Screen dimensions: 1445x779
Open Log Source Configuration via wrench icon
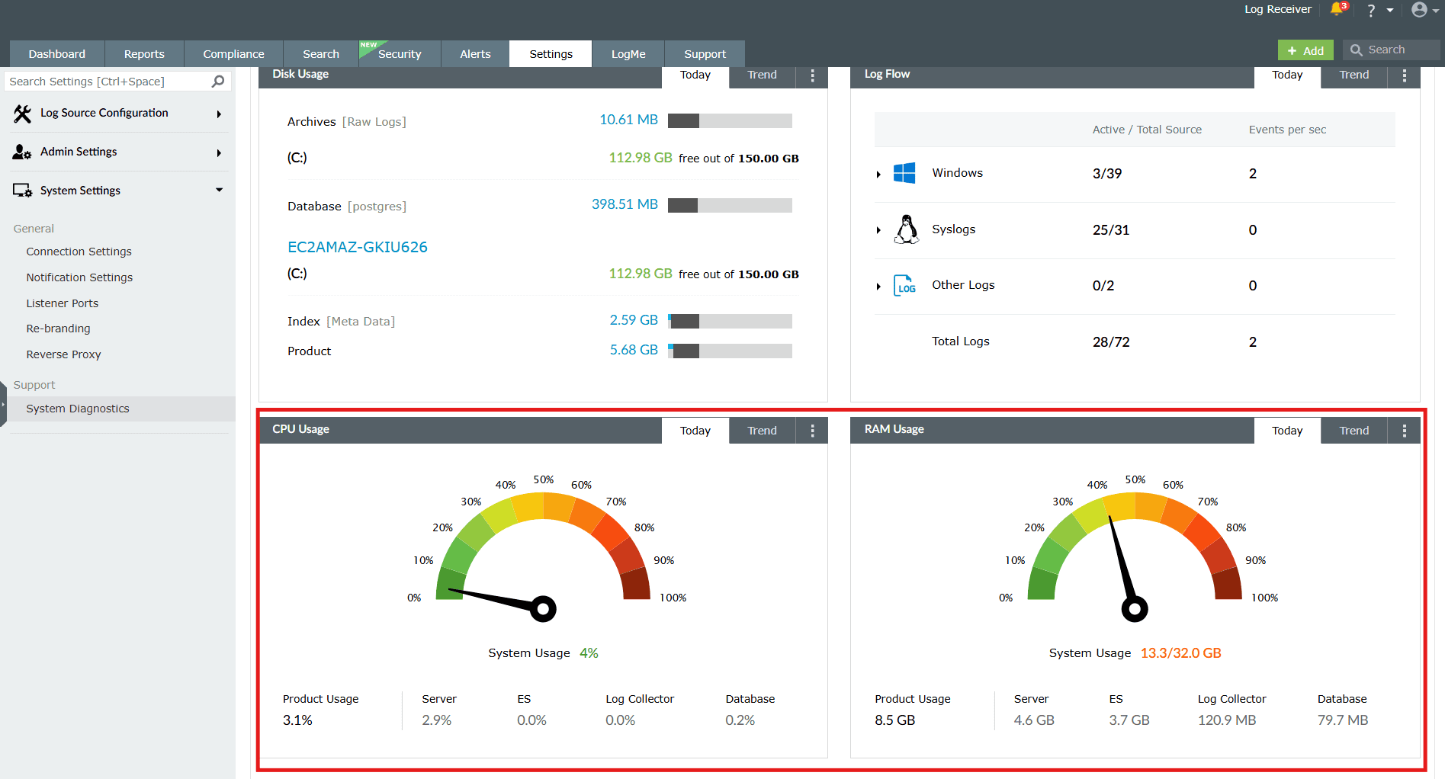[x=21, y=112]
